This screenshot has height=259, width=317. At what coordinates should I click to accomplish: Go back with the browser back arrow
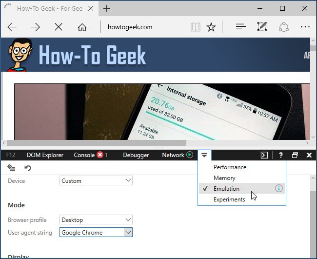tap(12, 27)
